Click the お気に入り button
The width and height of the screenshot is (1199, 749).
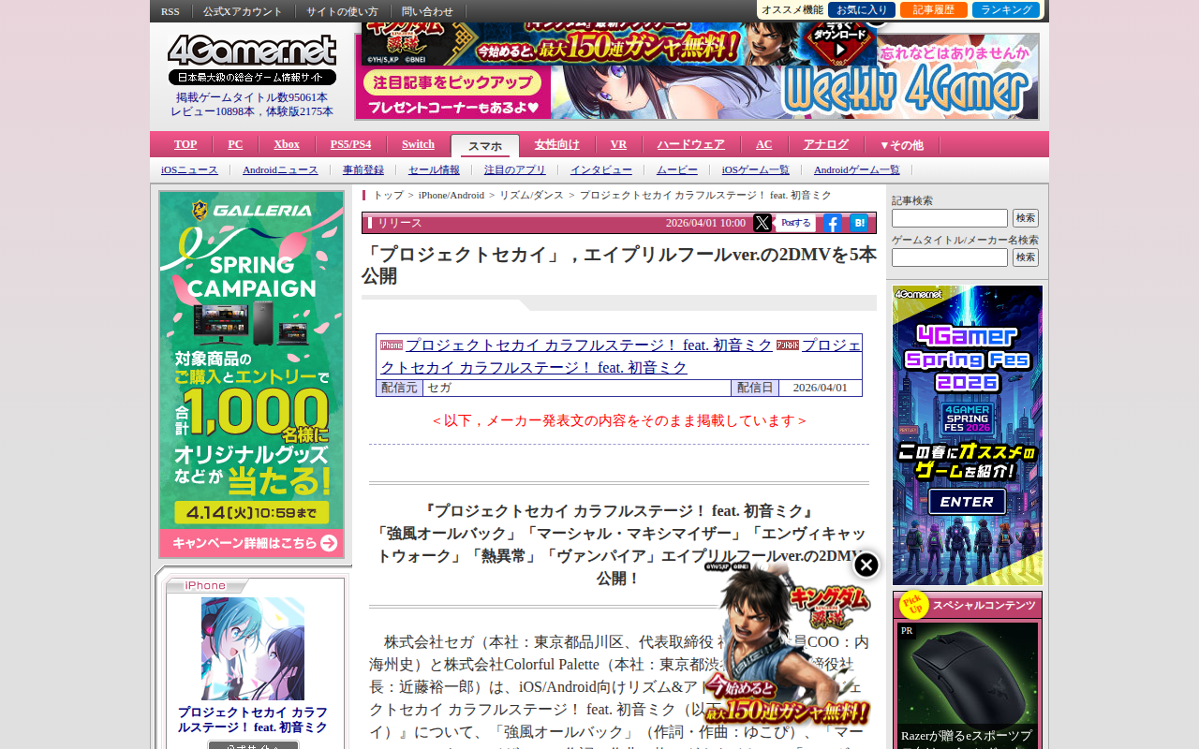pos(862,9)
